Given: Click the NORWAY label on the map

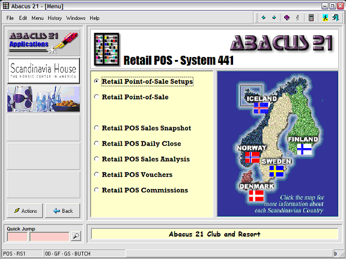Looking at the screenshot, I should tap(252, 147).
